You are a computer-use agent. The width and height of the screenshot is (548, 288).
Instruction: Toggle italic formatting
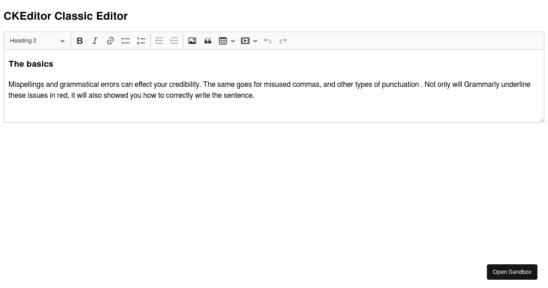pyautogui.click(x=95, y=41)
